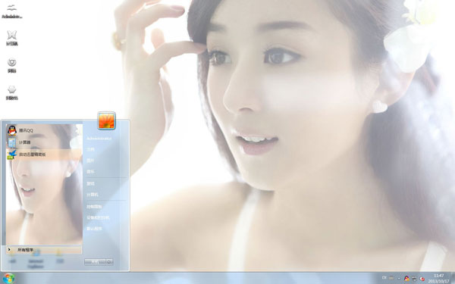Open shutdown options arrow next to Shut down
The width and height of the screenshot is (455, 284).
(109, 262)
